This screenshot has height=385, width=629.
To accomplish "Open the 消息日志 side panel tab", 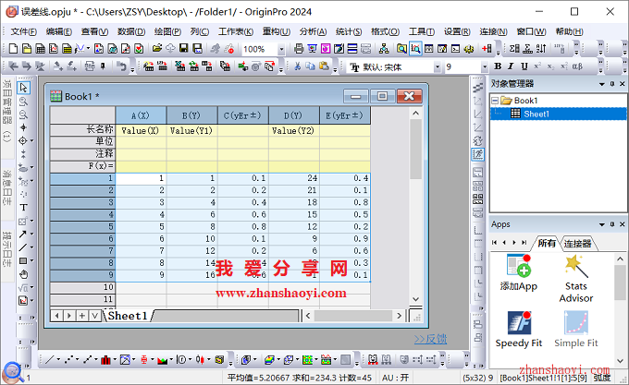I will pyautogui.click(x=7, y=187).
